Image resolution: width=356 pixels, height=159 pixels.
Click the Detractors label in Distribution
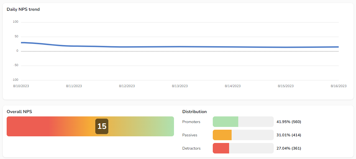coord(191,148)
